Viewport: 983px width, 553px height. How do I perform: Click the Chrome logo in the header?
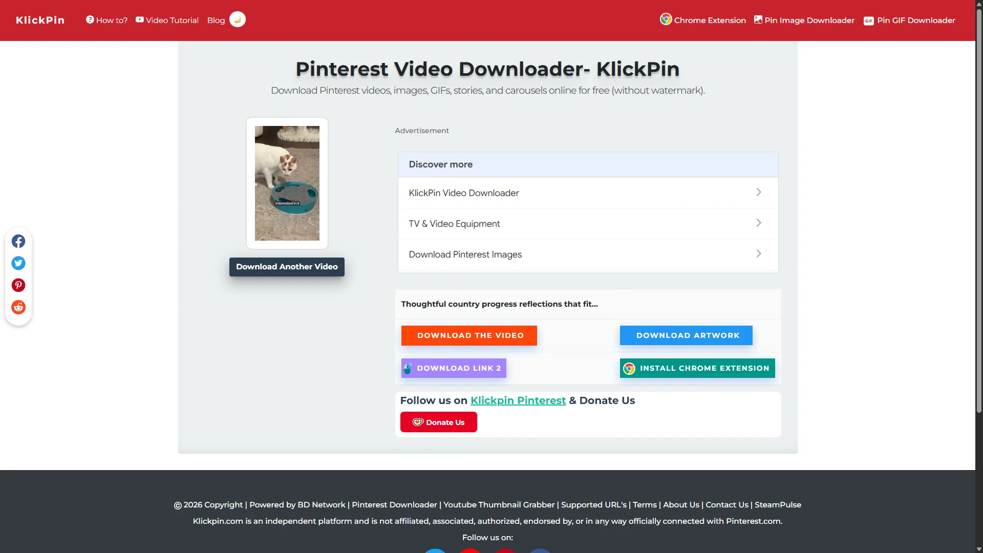pyautogui.click(x=666, y=19)
